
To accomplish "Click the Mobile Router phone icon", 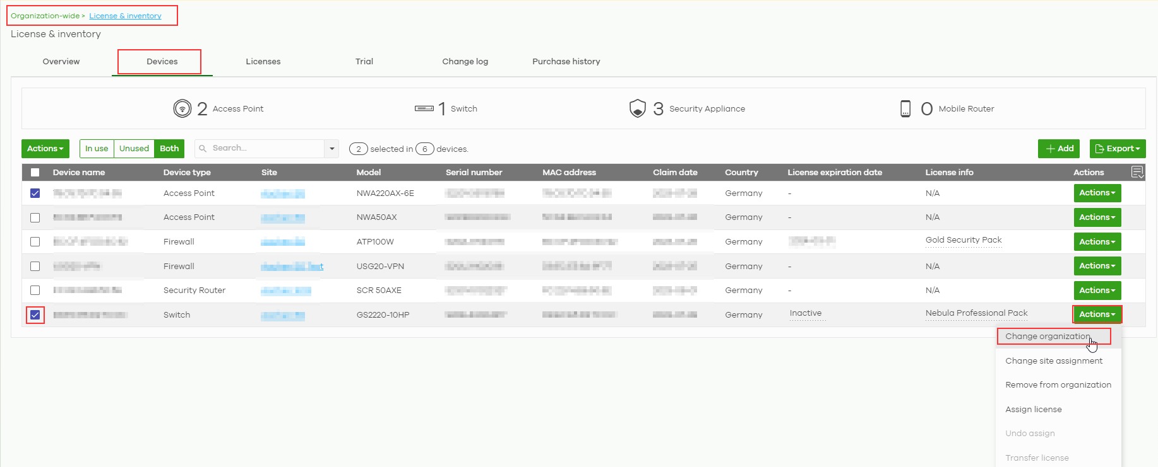I will [905, 108].
